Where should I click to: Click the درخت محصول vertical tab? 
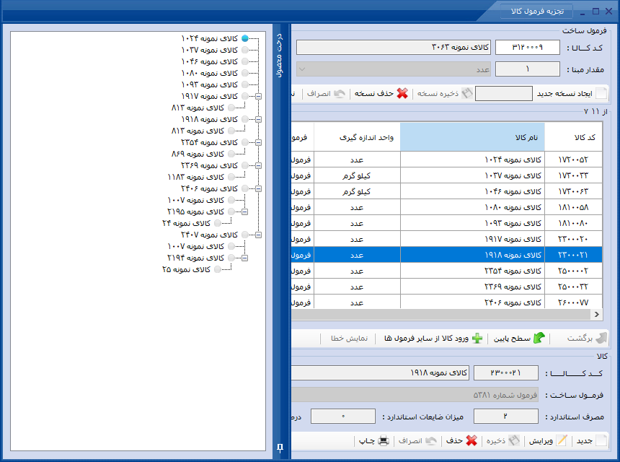click(x=279, y=56)
